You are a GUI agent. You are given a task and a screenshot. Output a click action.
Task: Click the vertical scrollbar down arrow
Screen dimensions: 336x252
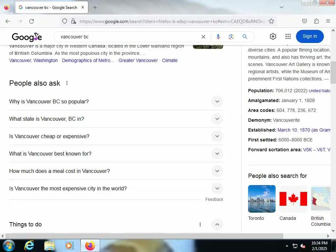click(x=333, y=231)
